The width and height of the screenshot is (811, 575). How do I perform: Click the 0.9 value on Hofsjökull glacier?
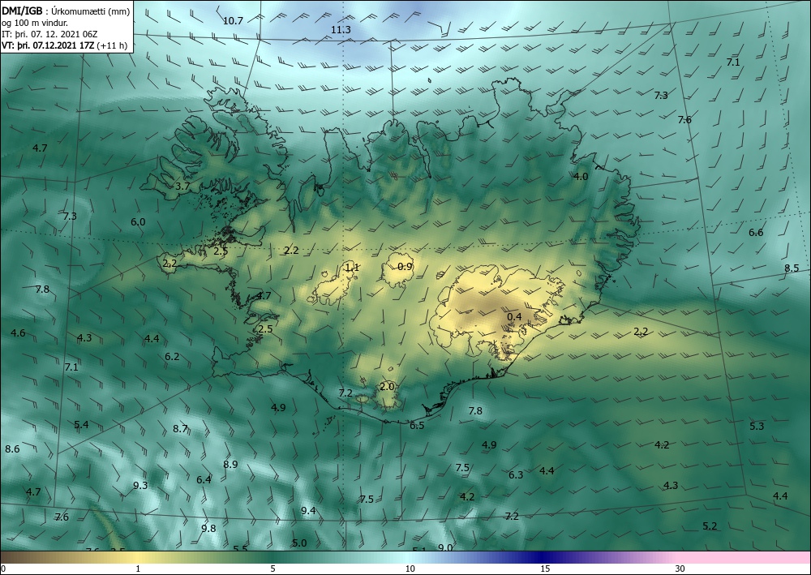(x=405, y=267)
